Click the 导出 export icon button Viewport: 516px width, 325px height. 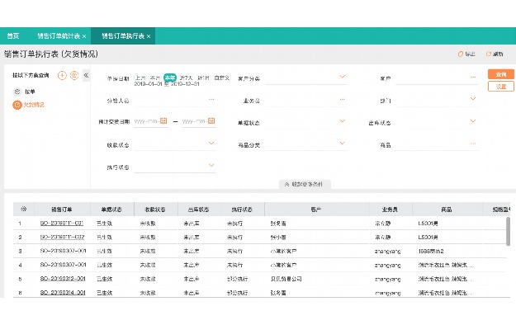tap(466, 54)
